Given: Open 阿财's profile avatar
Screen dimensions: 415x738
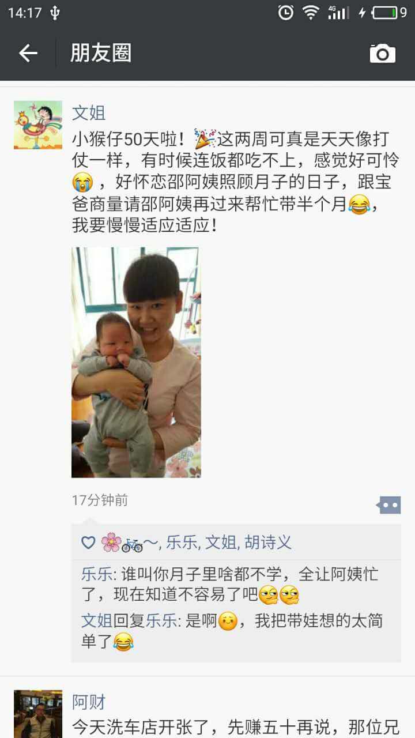Looking at the screenshot, I should (x=38, y=714).
